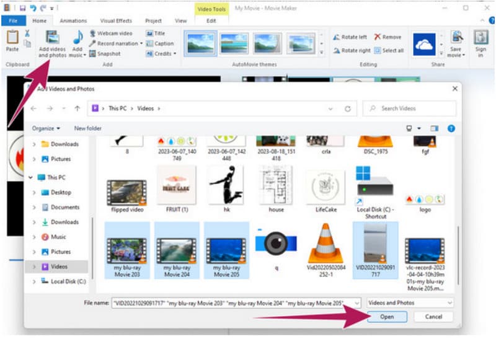
Task: Click the Cancel button
Action: click(433, 317)
